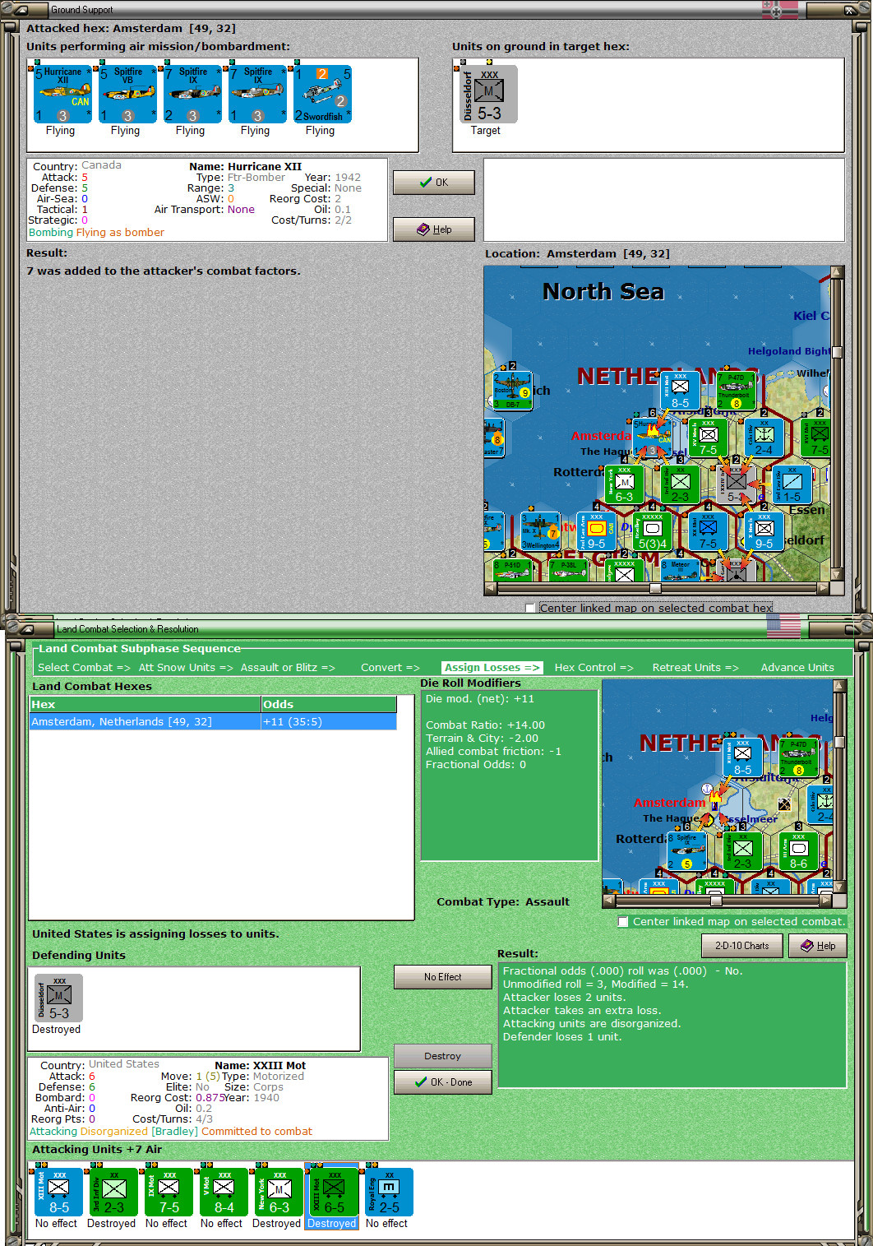The image size is (873, 1246).
Task: Click the Destroy button
Action: tap(443, 1056)
